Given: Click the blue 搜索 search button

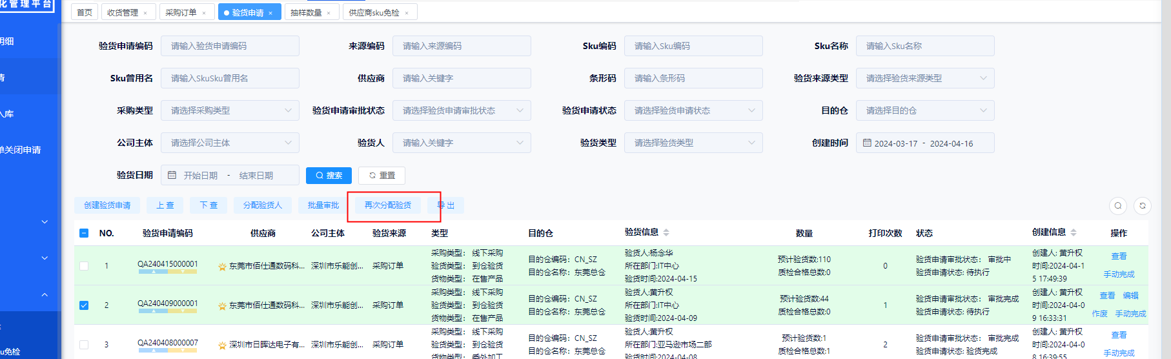Looking at the screenshot, I should click(x=329, y=176).
